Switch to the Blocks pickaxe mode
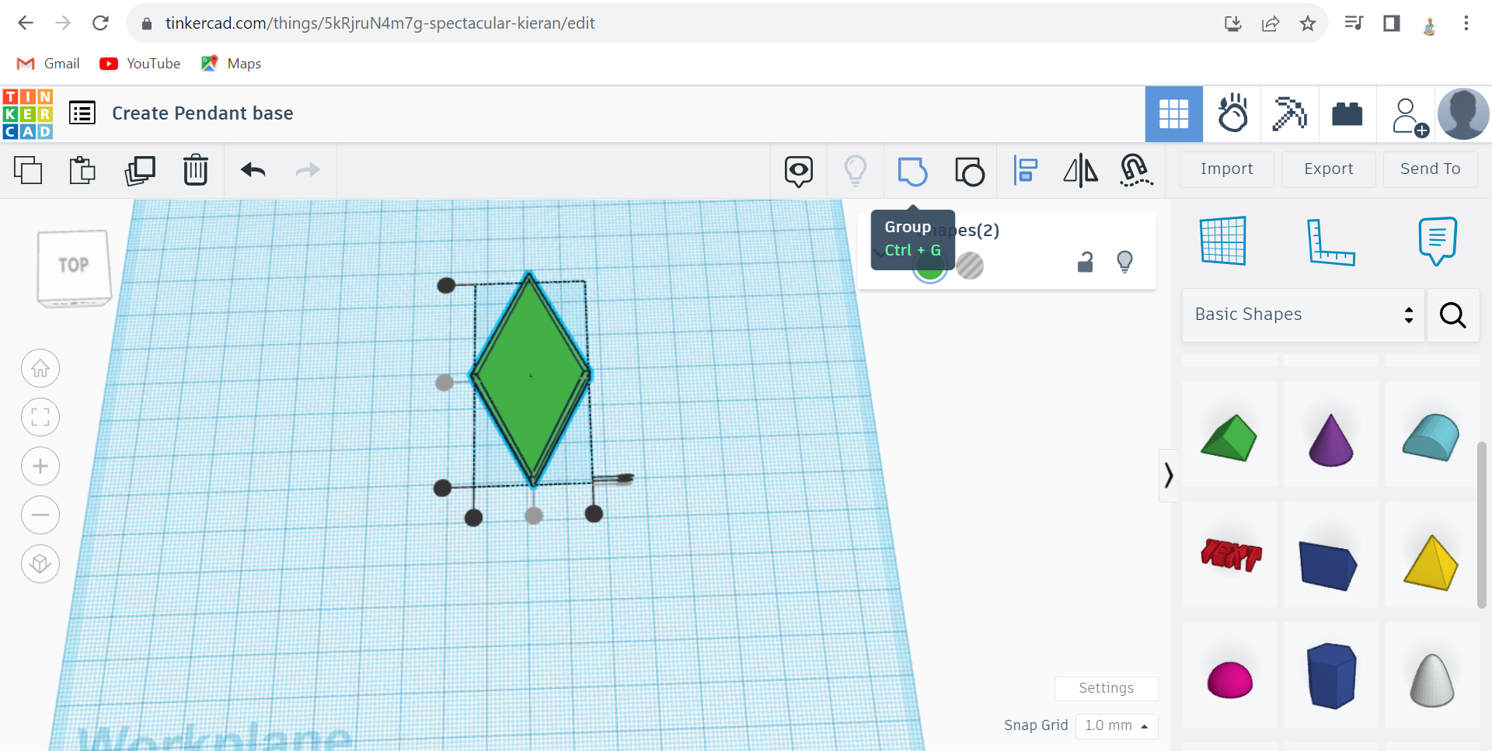Screen dimensions: 1492x751 (x=1289, y=114)
